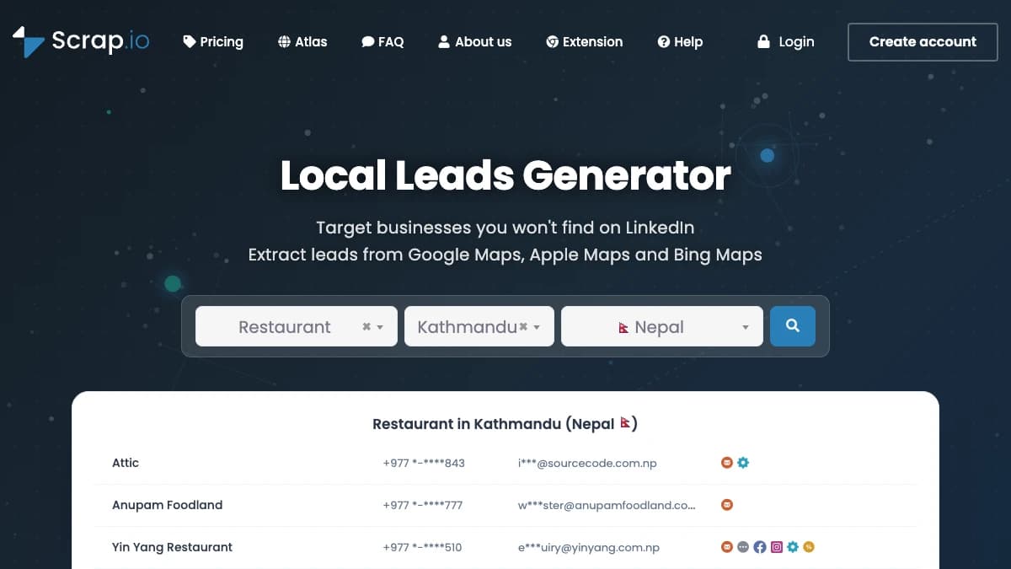The height and width of the screenshot is (569, 1011).
Task: Click the Atlas globe icon
Action: (284, 41)
